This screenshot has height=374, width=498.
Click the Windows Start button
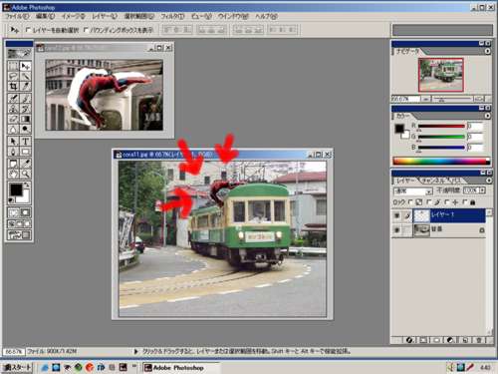17,368
